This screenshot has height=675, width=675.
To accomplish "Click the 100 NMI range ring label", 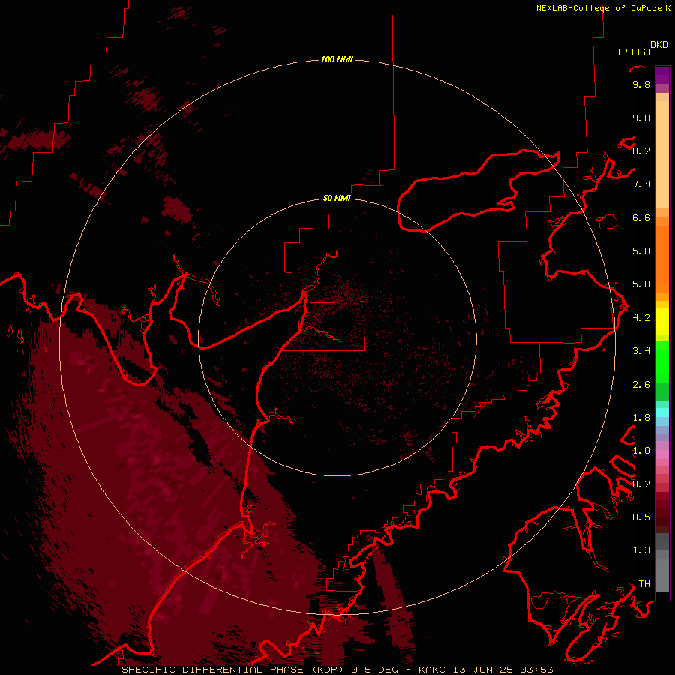I will 337,59.
